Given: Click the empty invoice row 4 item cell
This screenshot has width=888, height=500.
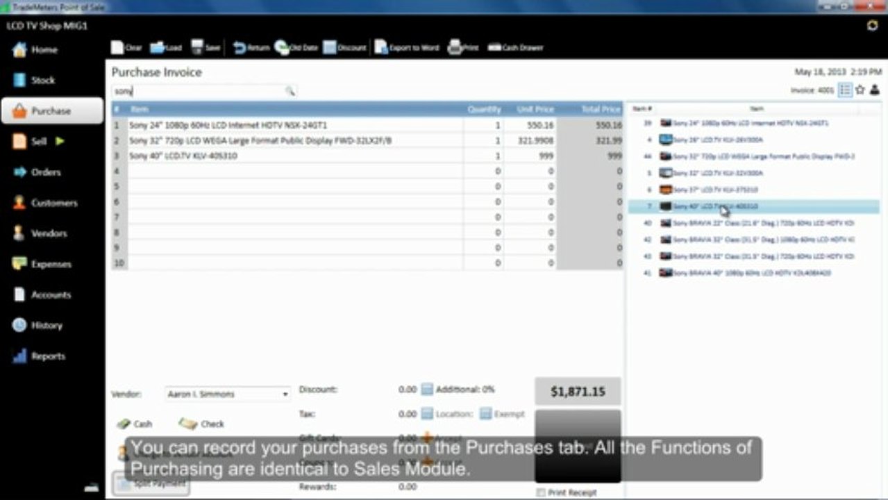Looking at the screenshot, I should 295,171.
